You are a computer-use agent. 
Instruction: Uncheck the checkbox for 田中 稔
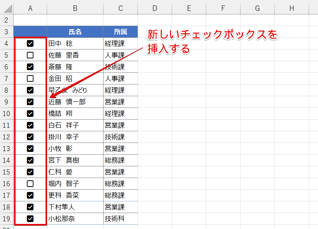tap(30, 44)
